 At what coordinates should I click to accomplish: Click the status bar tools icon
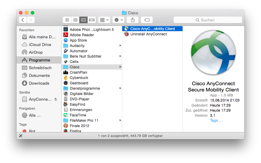pyautogui.click(x=21, y=136)
